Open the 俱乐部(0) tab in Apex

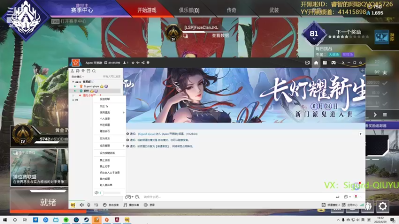coord(189,10)
